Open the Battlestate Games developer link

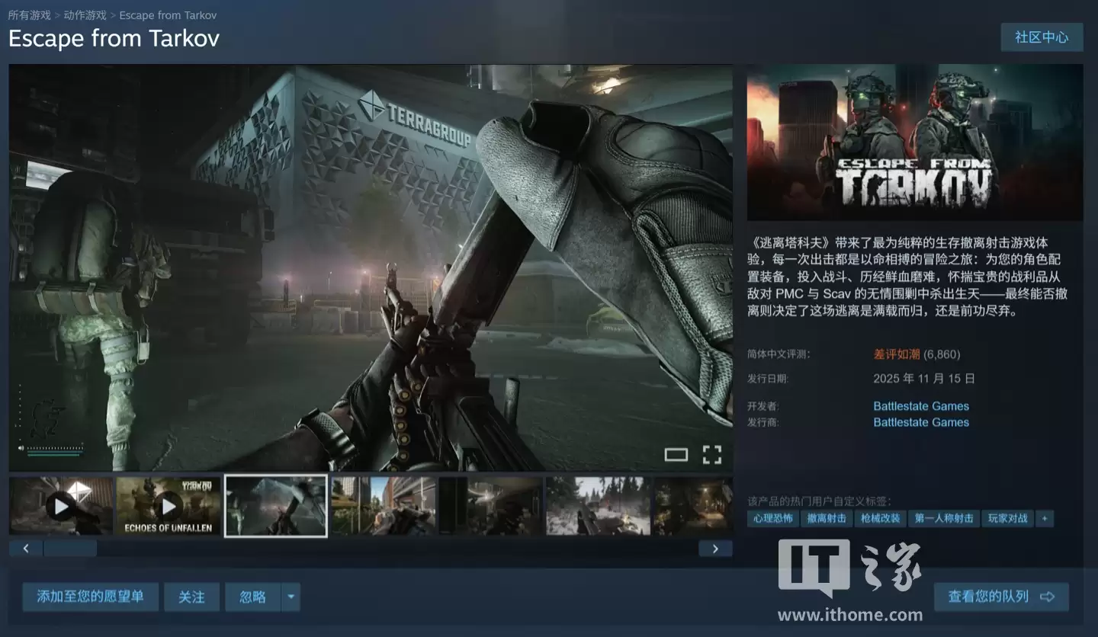pos(921,405)
